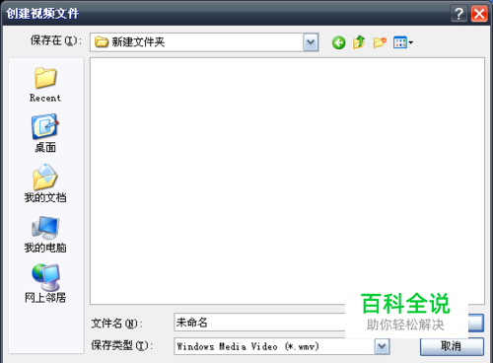This screenshot has height=363, width=493.
Task: Click the help question mark button
Action: (x=458, y=14)
